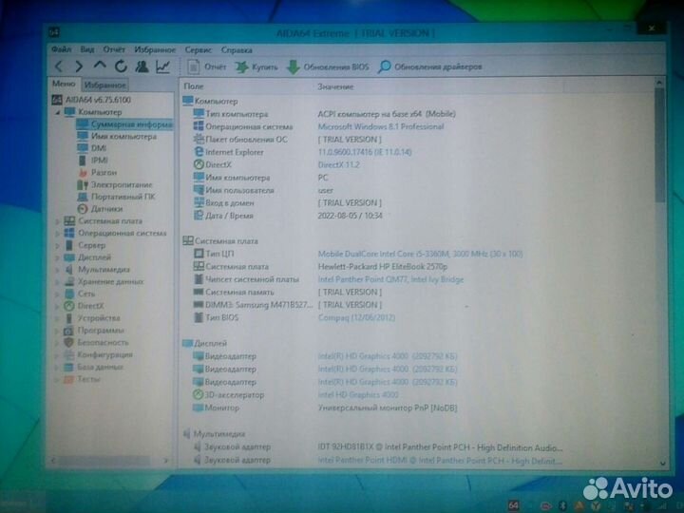Click the vertical scrollbar down arrow
Viewport: 684px width, 513px height.
coord(662,464)
